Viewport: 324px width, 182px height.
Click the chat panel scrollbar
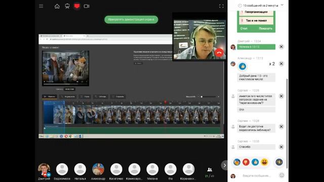(287, 123)
